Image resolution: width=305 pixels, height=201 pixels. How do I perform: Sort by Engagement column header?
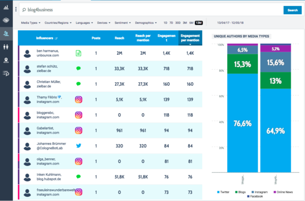(x=167, y=38)
